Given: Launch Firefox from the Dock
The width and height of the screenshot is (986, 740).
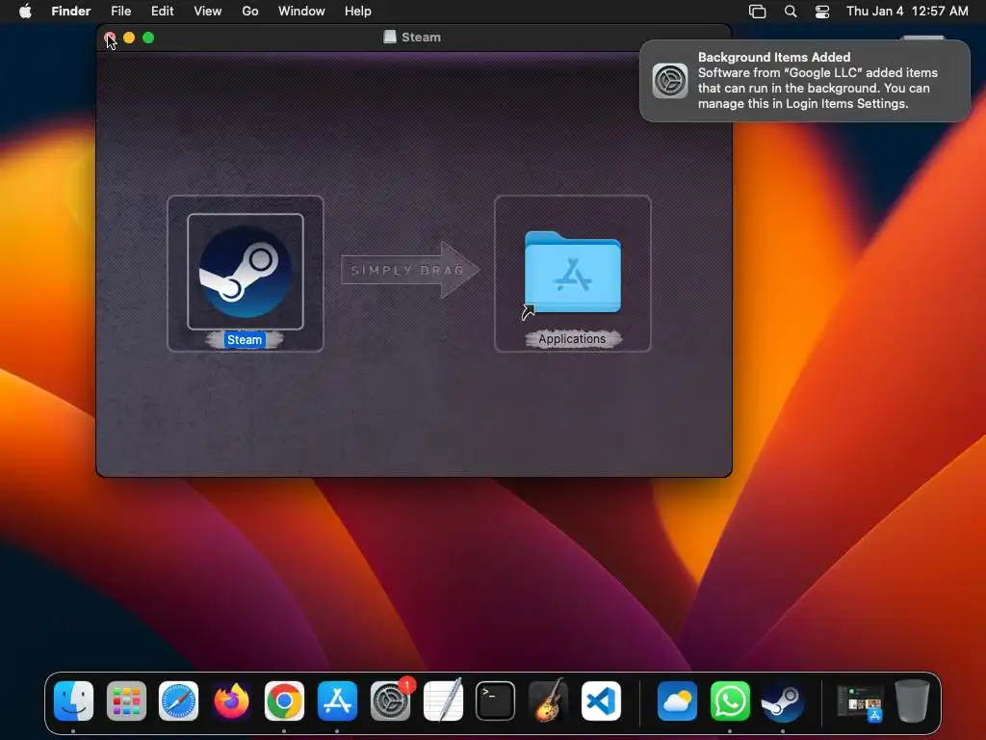Looking at the screenshot, I should click(231, 701).
